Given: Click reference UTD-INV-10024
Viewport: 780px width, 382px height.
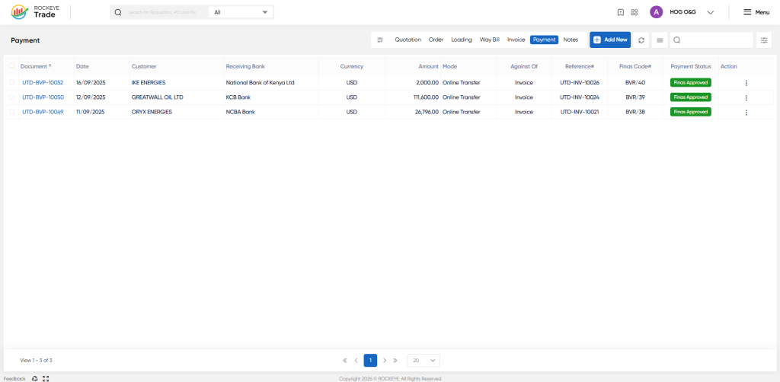Looking at the screenshot, I should point(580,97).
